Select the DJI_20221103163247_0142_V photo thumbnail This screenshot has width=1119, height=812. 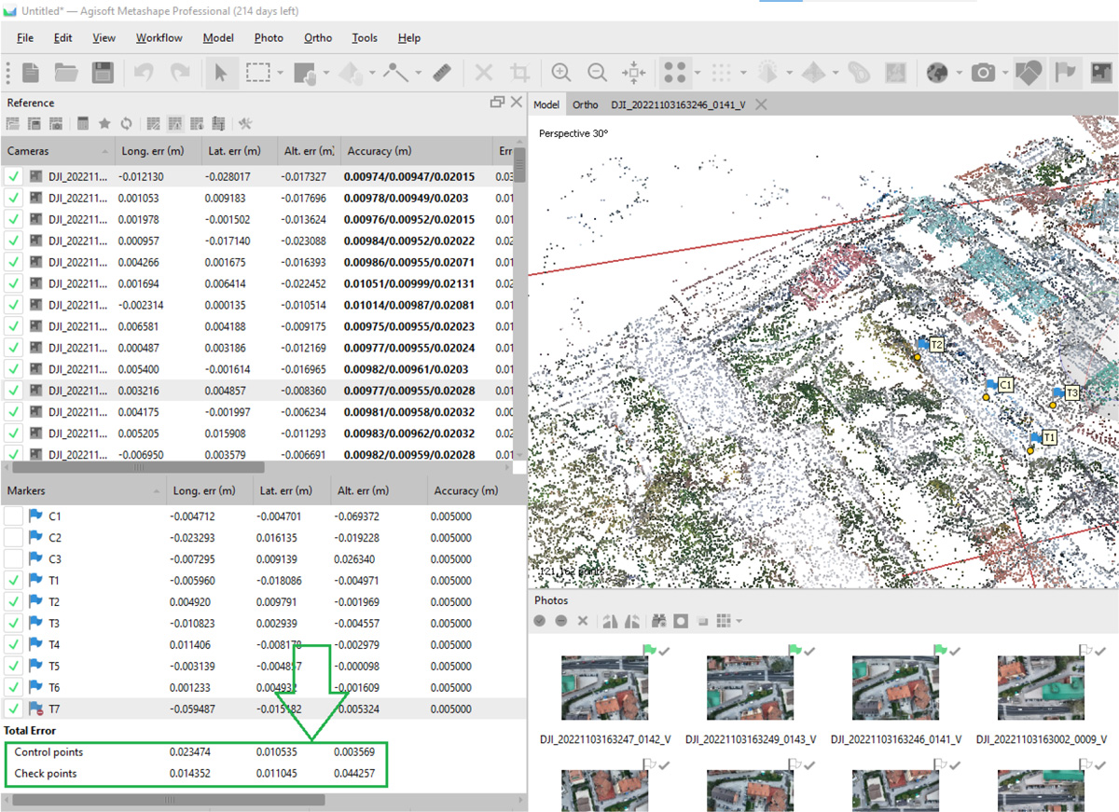tap(605, 686)
